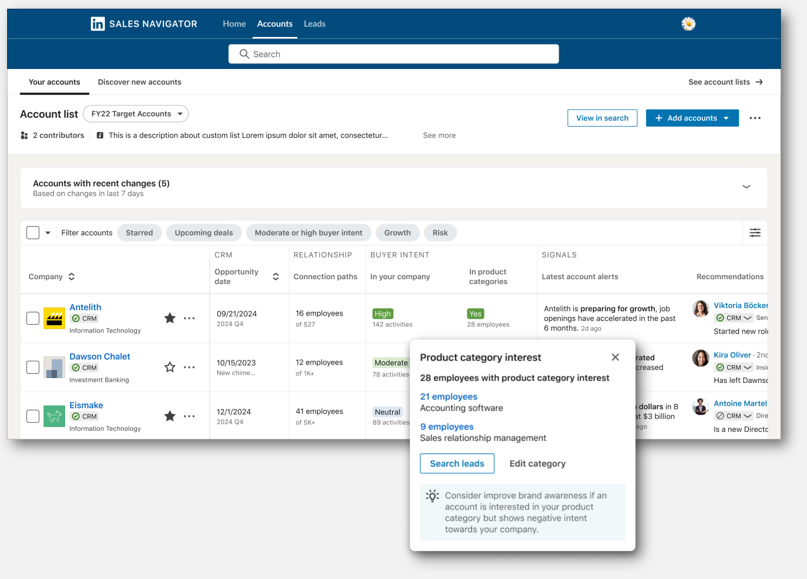Toggle Moderate or high buyer intent filter
Image resolution: width=807 pixels, height=579 pixels.
click(x=308, y=232)
